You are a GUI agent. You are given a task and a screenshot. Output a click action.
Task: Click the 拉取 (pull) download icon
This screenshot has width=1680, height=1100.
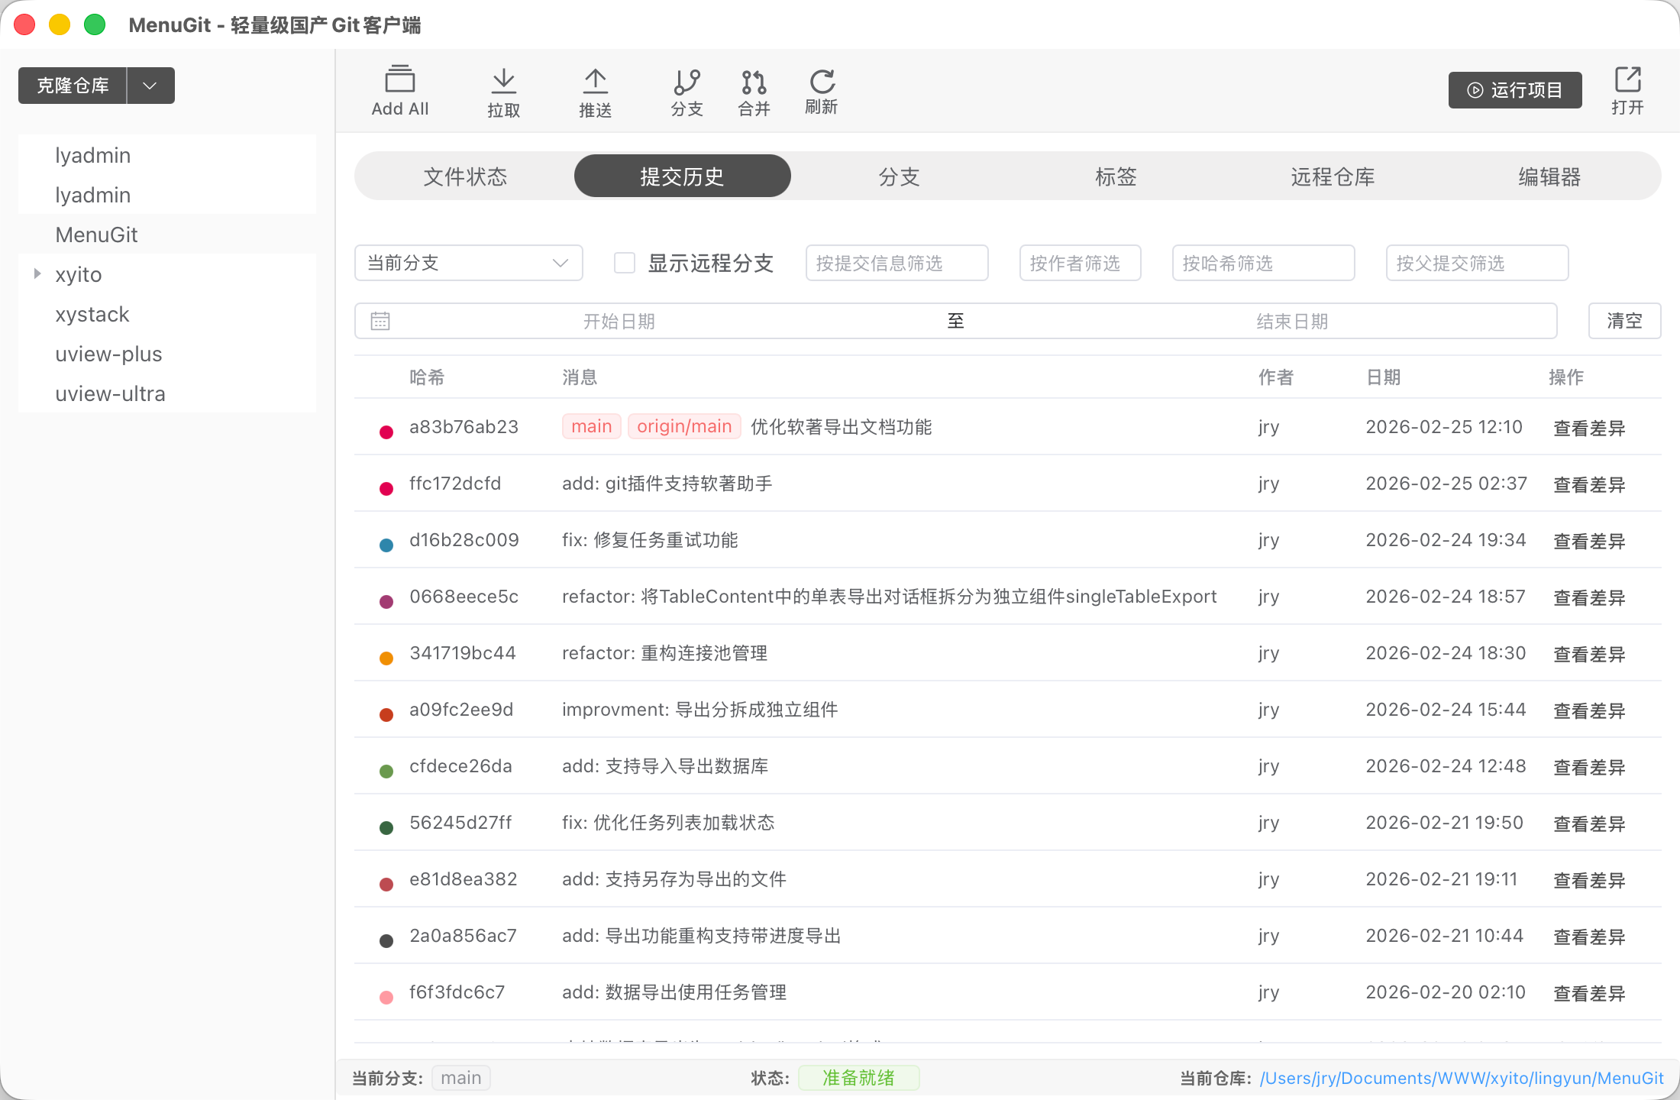pyautogui.click(x=503, y=80)
